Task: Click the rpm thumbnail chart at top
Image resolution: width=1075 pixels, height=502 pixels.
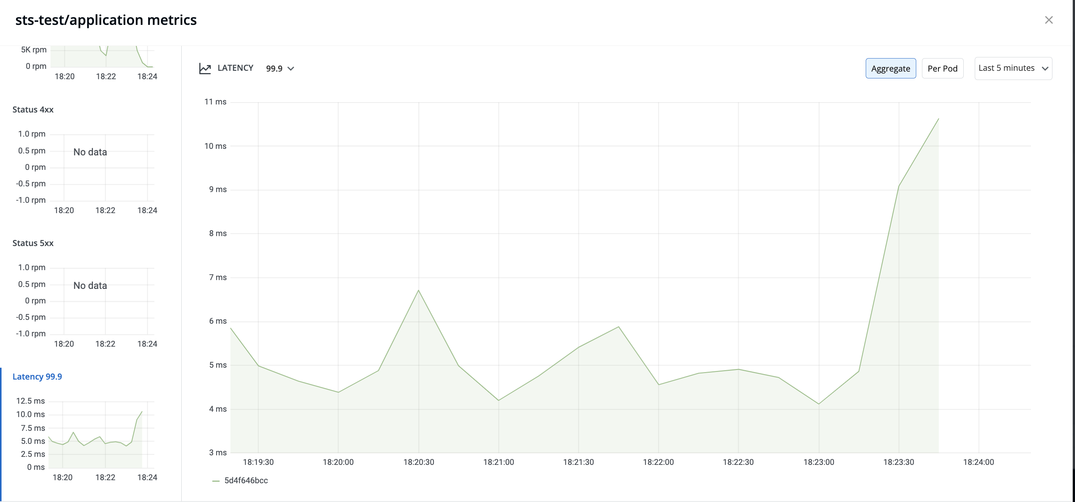Action: [102, 59]
